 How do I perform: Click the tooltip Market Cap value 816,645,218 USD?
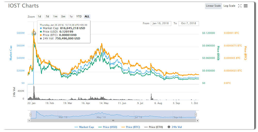coord(72,28)
